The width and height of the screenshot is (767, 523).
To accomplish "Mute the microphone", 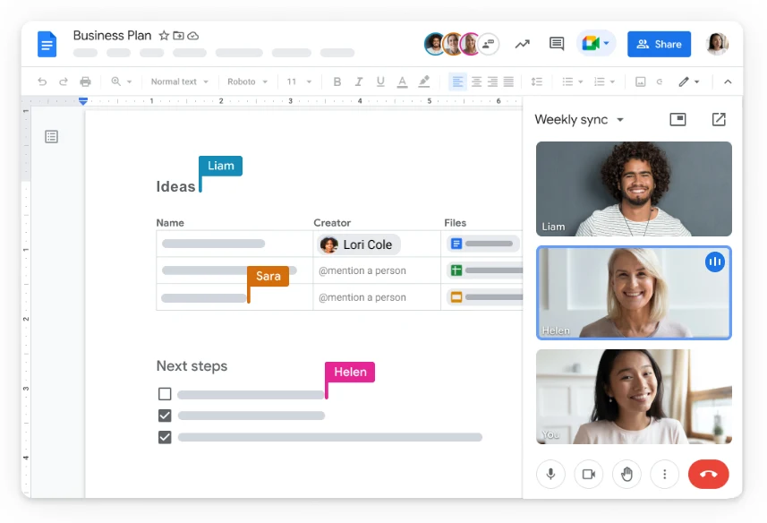I will [550, 474].
